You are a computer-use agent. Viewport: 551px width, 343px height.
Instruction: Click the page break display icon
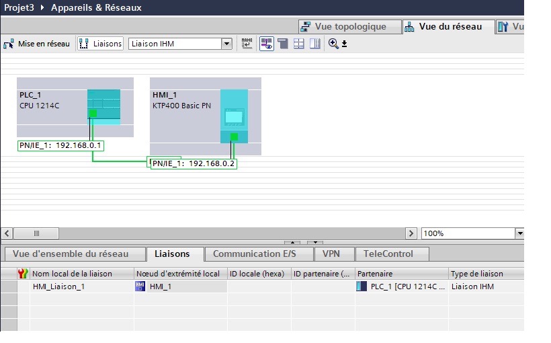click(x=283, y=44)
